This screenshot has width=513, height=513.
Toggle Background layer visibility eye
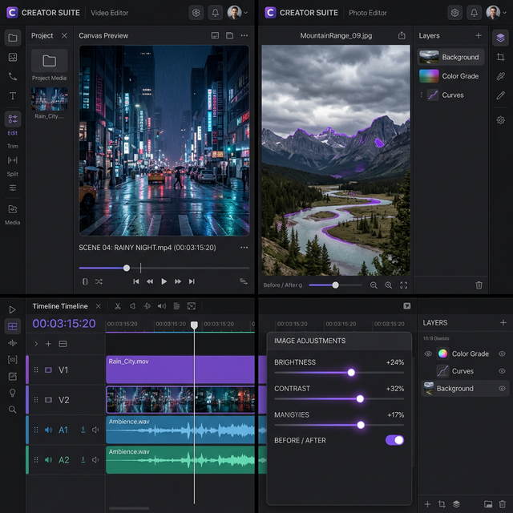point(502,388)
